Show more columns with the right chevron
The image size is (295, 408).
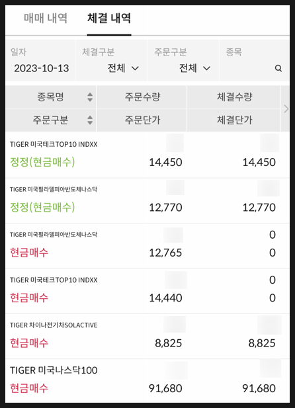286,108
